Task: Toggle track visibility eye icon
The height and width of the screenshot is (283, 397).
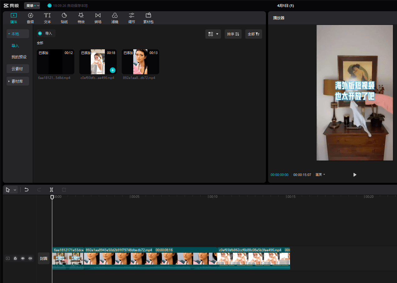Action: [x=22, y=258]
